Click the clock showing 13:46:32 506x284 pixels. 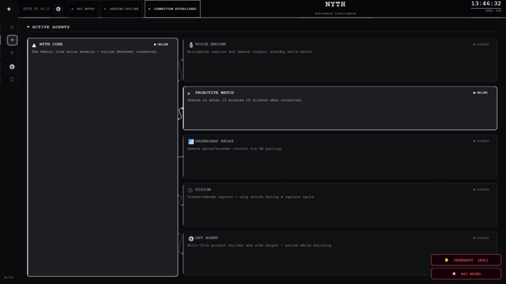tap(486, 4)
